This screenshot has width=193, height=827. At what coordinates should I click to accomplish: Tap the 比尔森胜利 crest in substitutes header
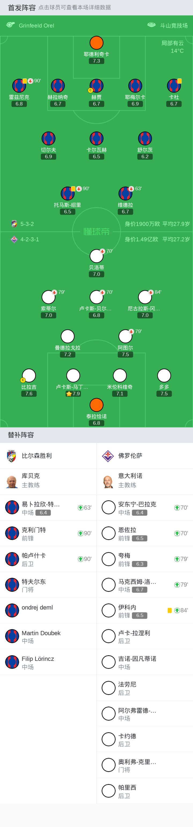(x=12, y=456)
